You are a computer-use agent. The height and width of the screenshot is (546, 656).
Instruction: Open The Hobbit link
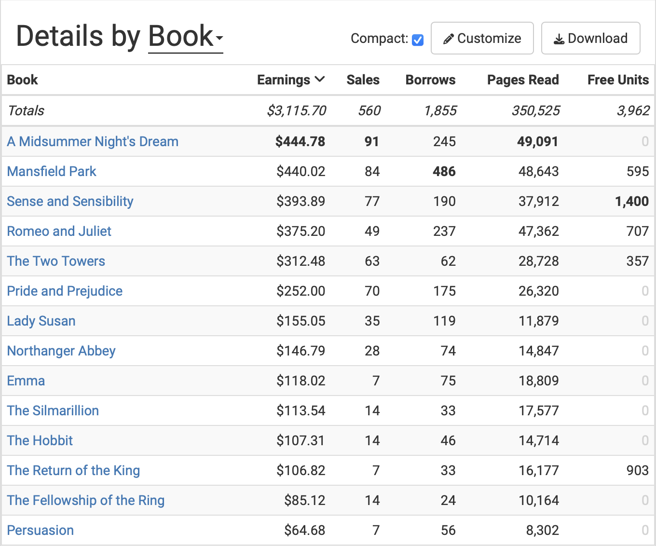pos(40,440)
